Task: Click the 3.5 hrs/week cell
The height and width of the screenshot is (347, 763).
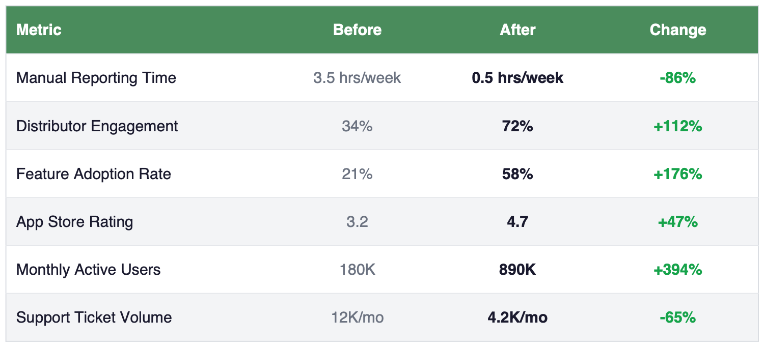Action: [357, 78]
